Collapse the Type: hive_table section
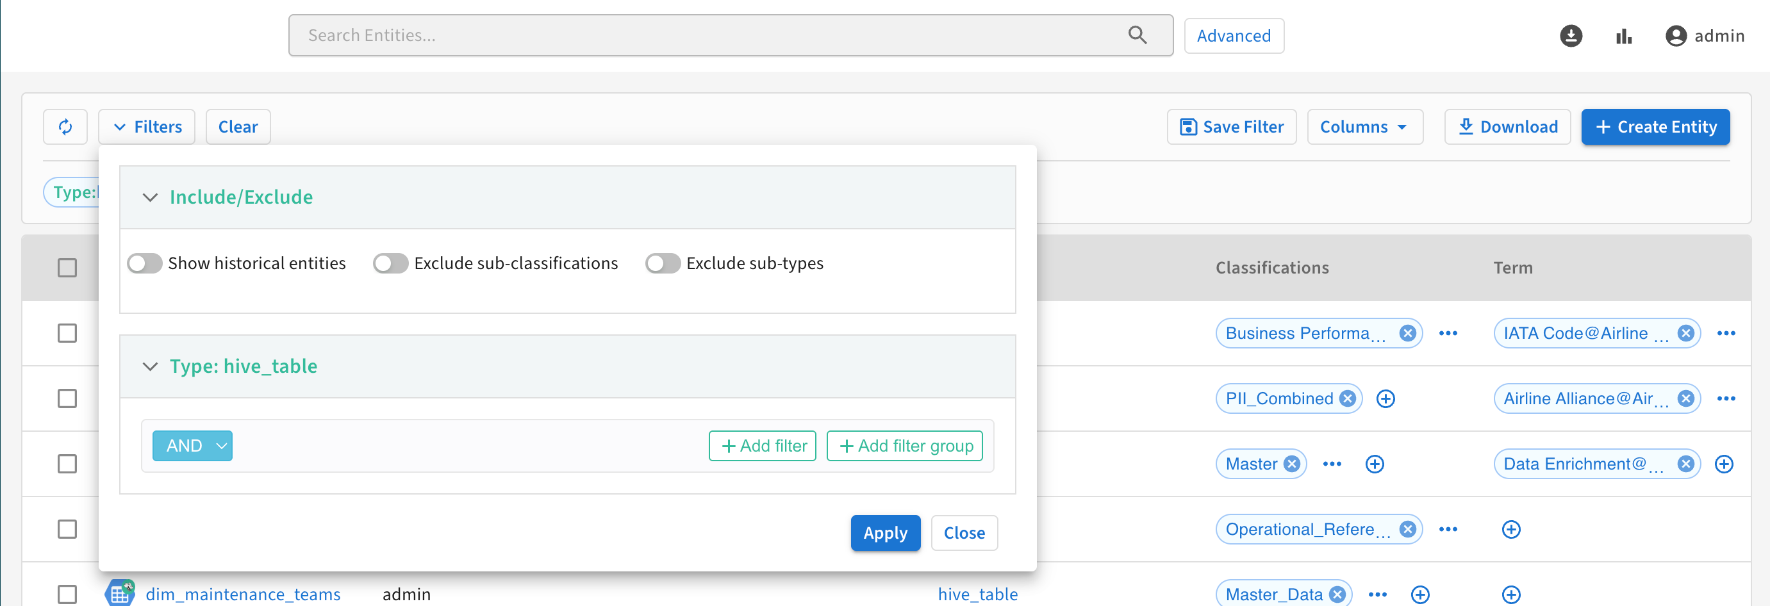The width and height of the screenshot is (1770, 606). (x=150, y=366)
